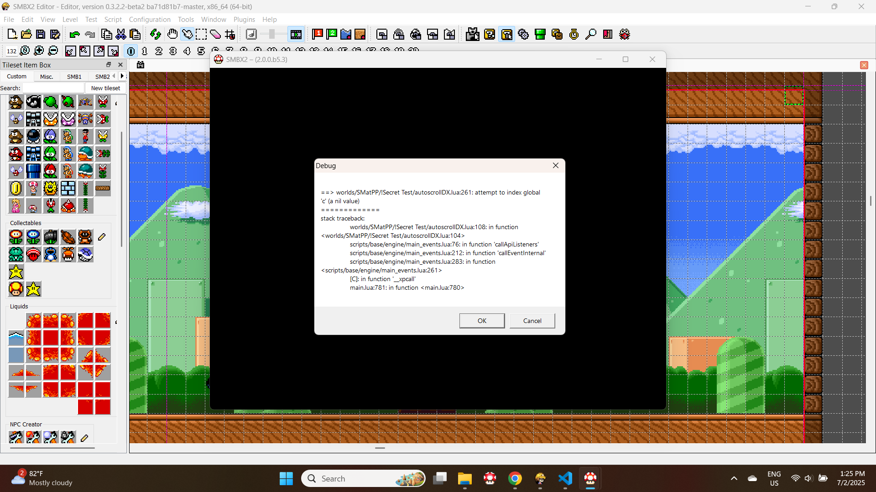Float the Tileset Item Box panel
Screen dimensions: 876x492
click(x=109, y=65)
